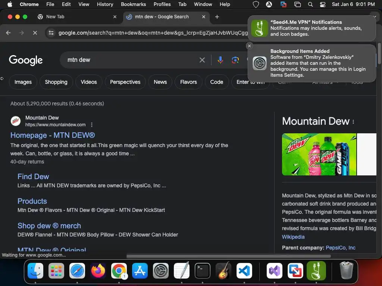Click the horizontal scrollbar at page bottom

229,256
